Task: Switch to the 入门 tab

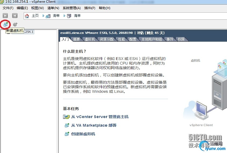Action: point(65,39)
